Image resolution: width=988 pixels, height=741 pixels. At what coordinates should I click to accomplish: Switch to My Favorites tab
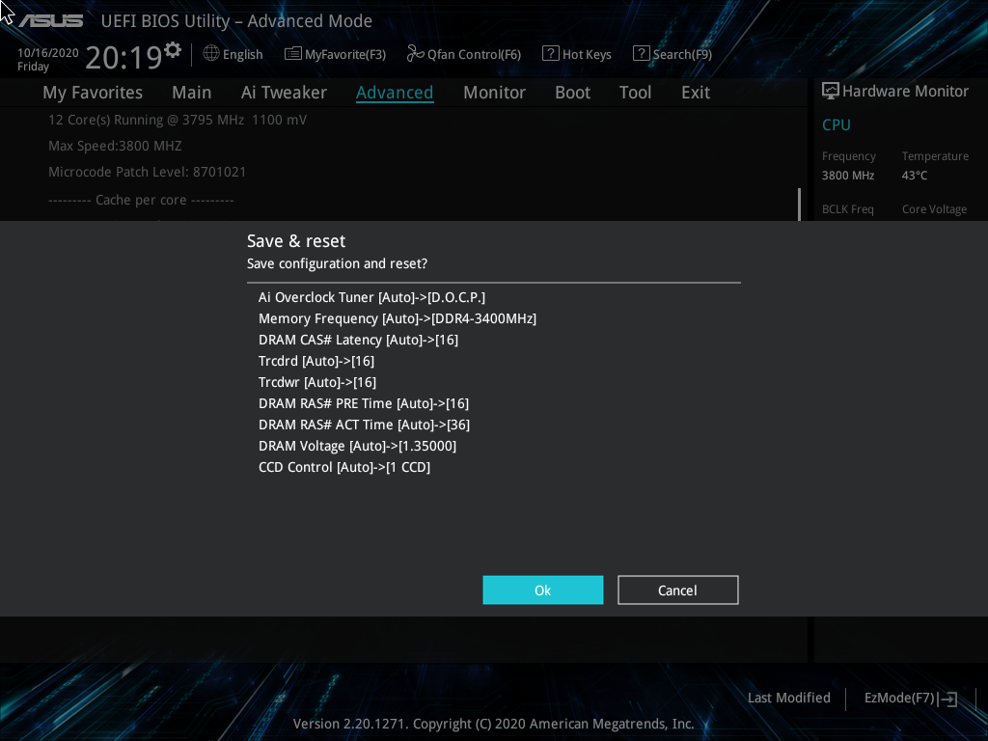click(93, 93)
